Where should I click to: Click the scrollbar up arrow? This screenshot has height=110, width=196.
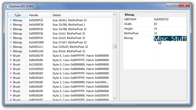pyautogui.click(x=115, y=15)
